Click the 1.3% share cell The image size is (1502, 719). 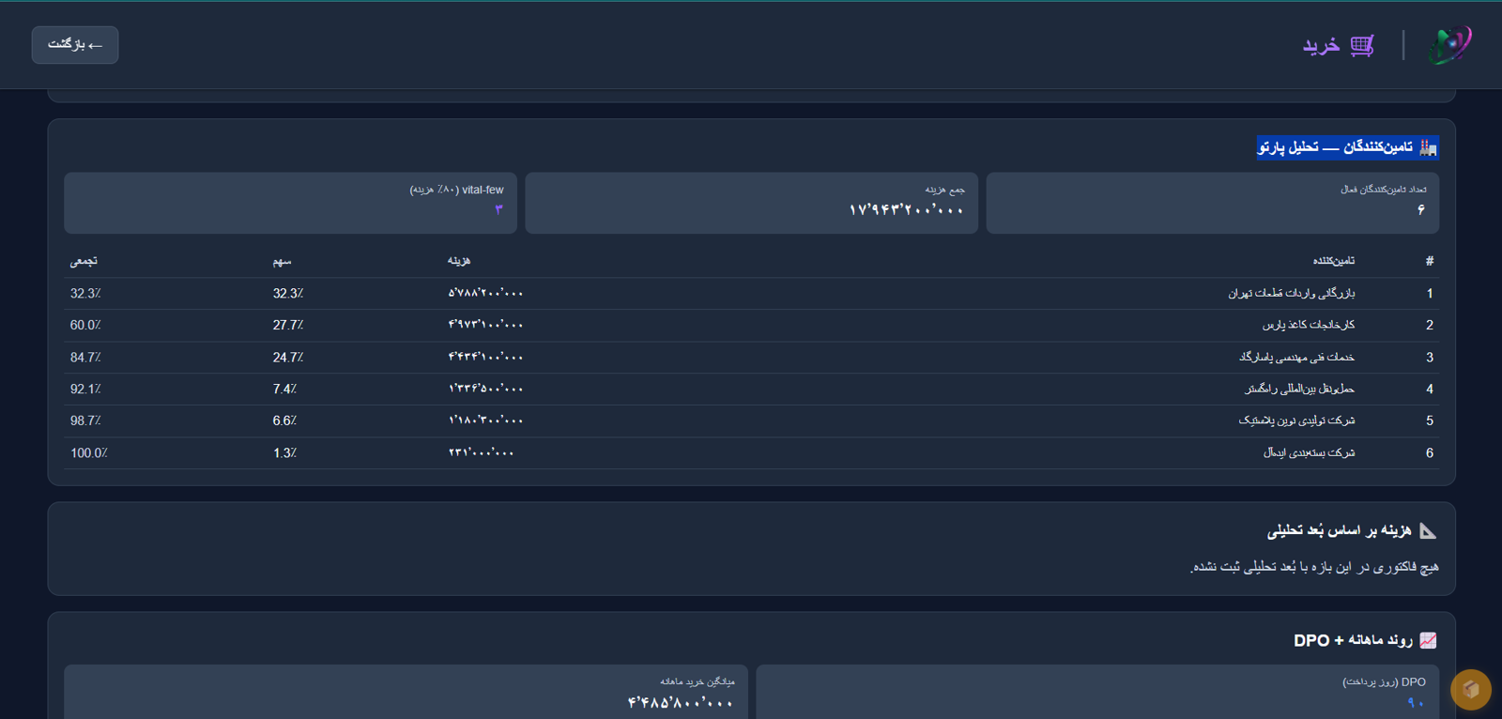click(x=284, y=452)
